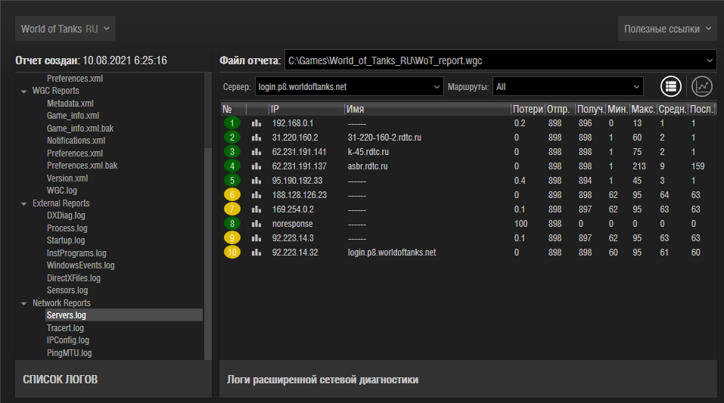The height and width of the screenshot is (403, 724).
Task: Collapse the WGC Reports tree group
Action: (23, 91)
